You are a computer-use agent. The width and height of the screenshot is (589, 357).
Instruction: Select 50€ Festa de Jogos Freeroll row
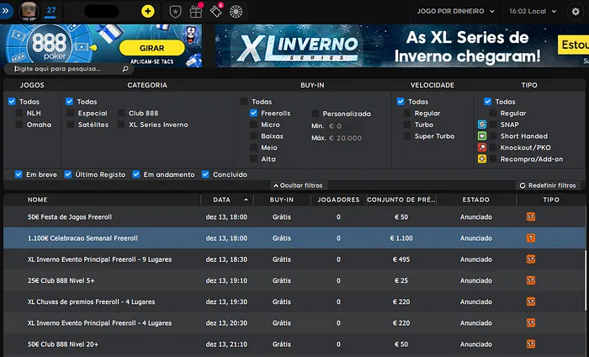click(x=294, y=217)
